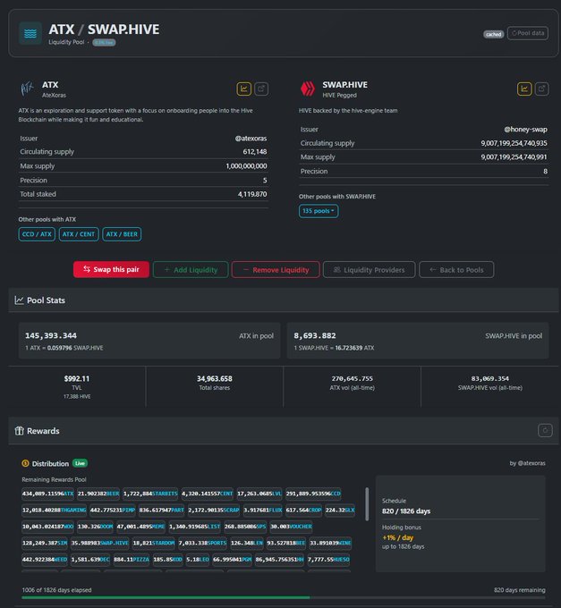Select the 434,089.11596 ATX reward chip

pos(47,494)
